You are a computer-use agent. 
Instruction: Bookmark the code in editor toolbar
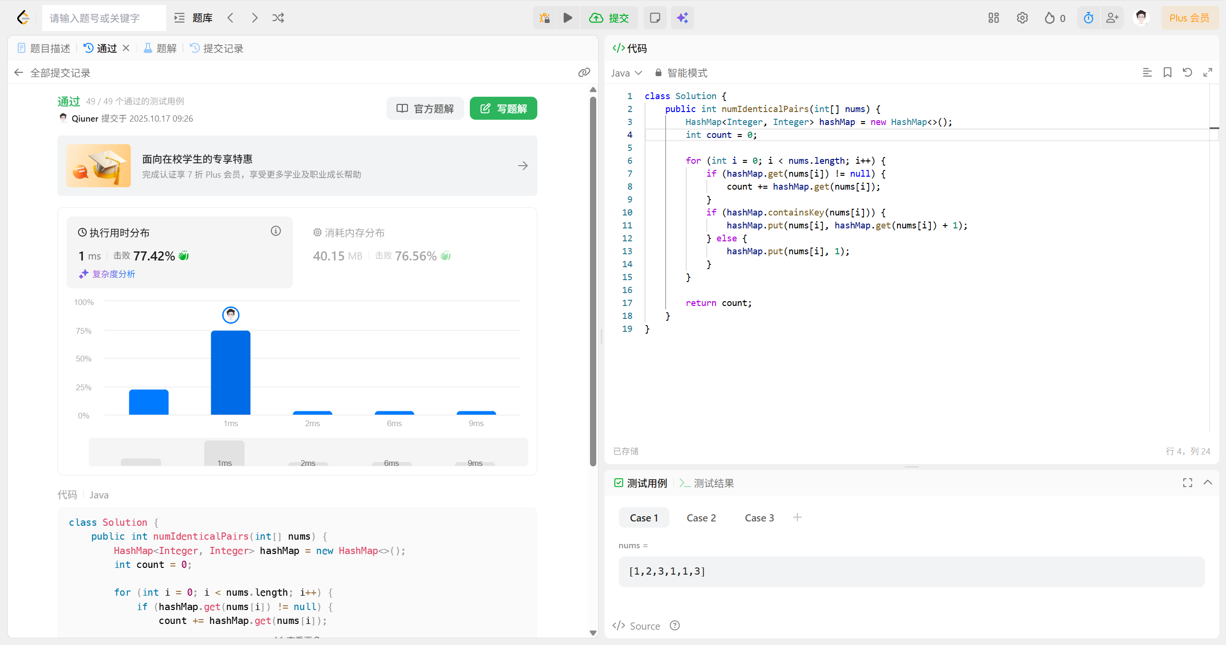point(1167,73)
